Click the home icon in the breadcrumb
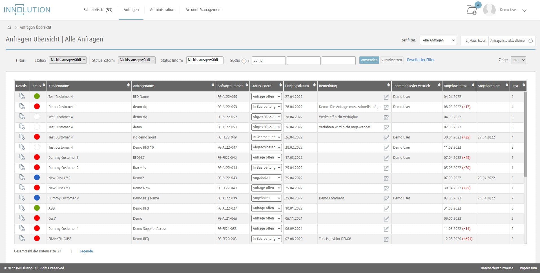The height and width of the screenshot is (273, 540). click(x=9, y=27)
